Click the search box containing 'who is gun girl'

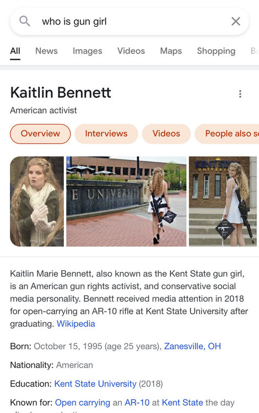point(129,21)
